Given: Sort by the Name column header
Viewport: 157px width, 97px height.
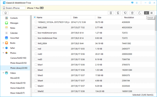Looking at the screenshot, I should [40, 17].
